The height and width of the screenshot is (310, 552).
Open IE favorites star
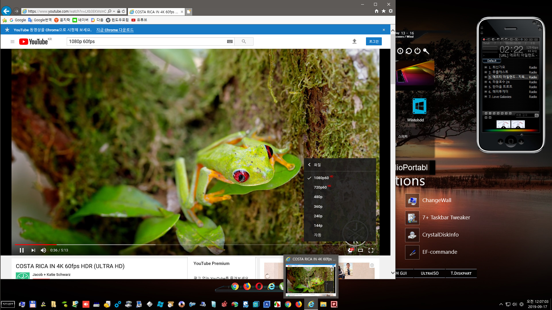pos(384,11)
